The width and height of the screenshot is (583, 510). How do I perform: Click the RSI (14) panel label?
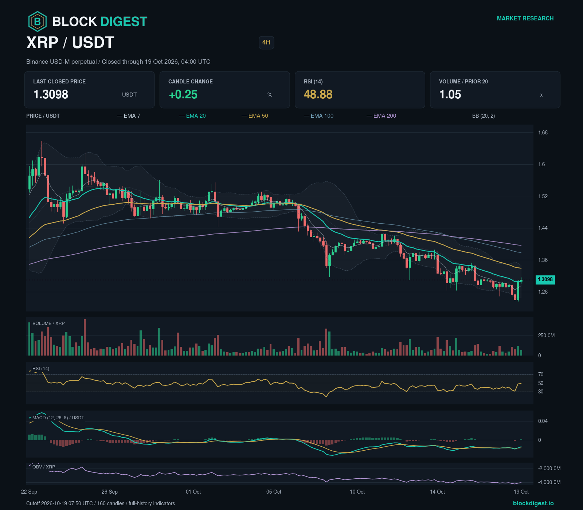[x=41, y=369]
